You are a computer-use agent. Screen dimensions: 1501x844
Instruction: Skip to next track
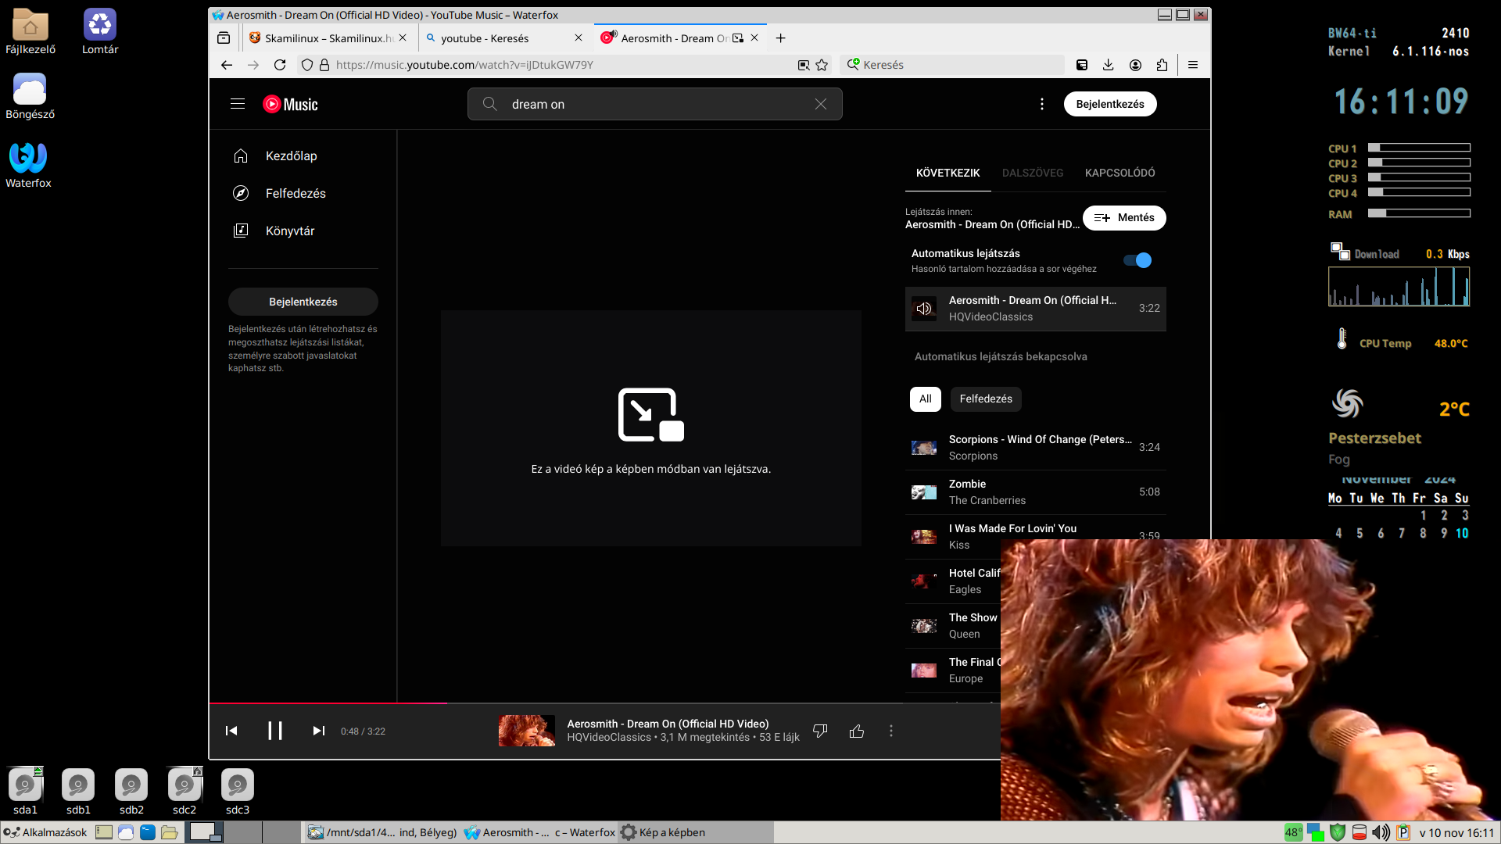318,731
